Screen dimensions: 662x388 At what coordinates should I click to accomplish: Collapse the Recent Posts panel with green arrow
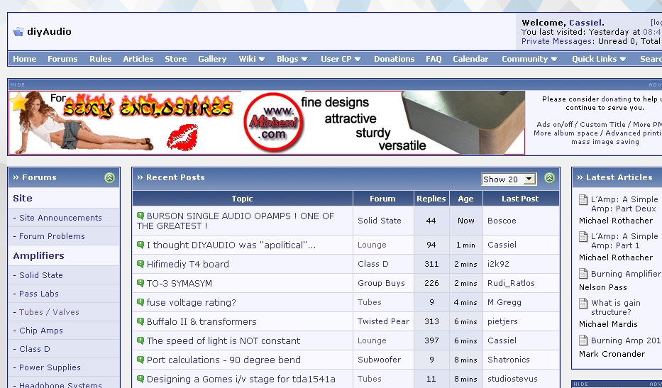tap(549, 178)
